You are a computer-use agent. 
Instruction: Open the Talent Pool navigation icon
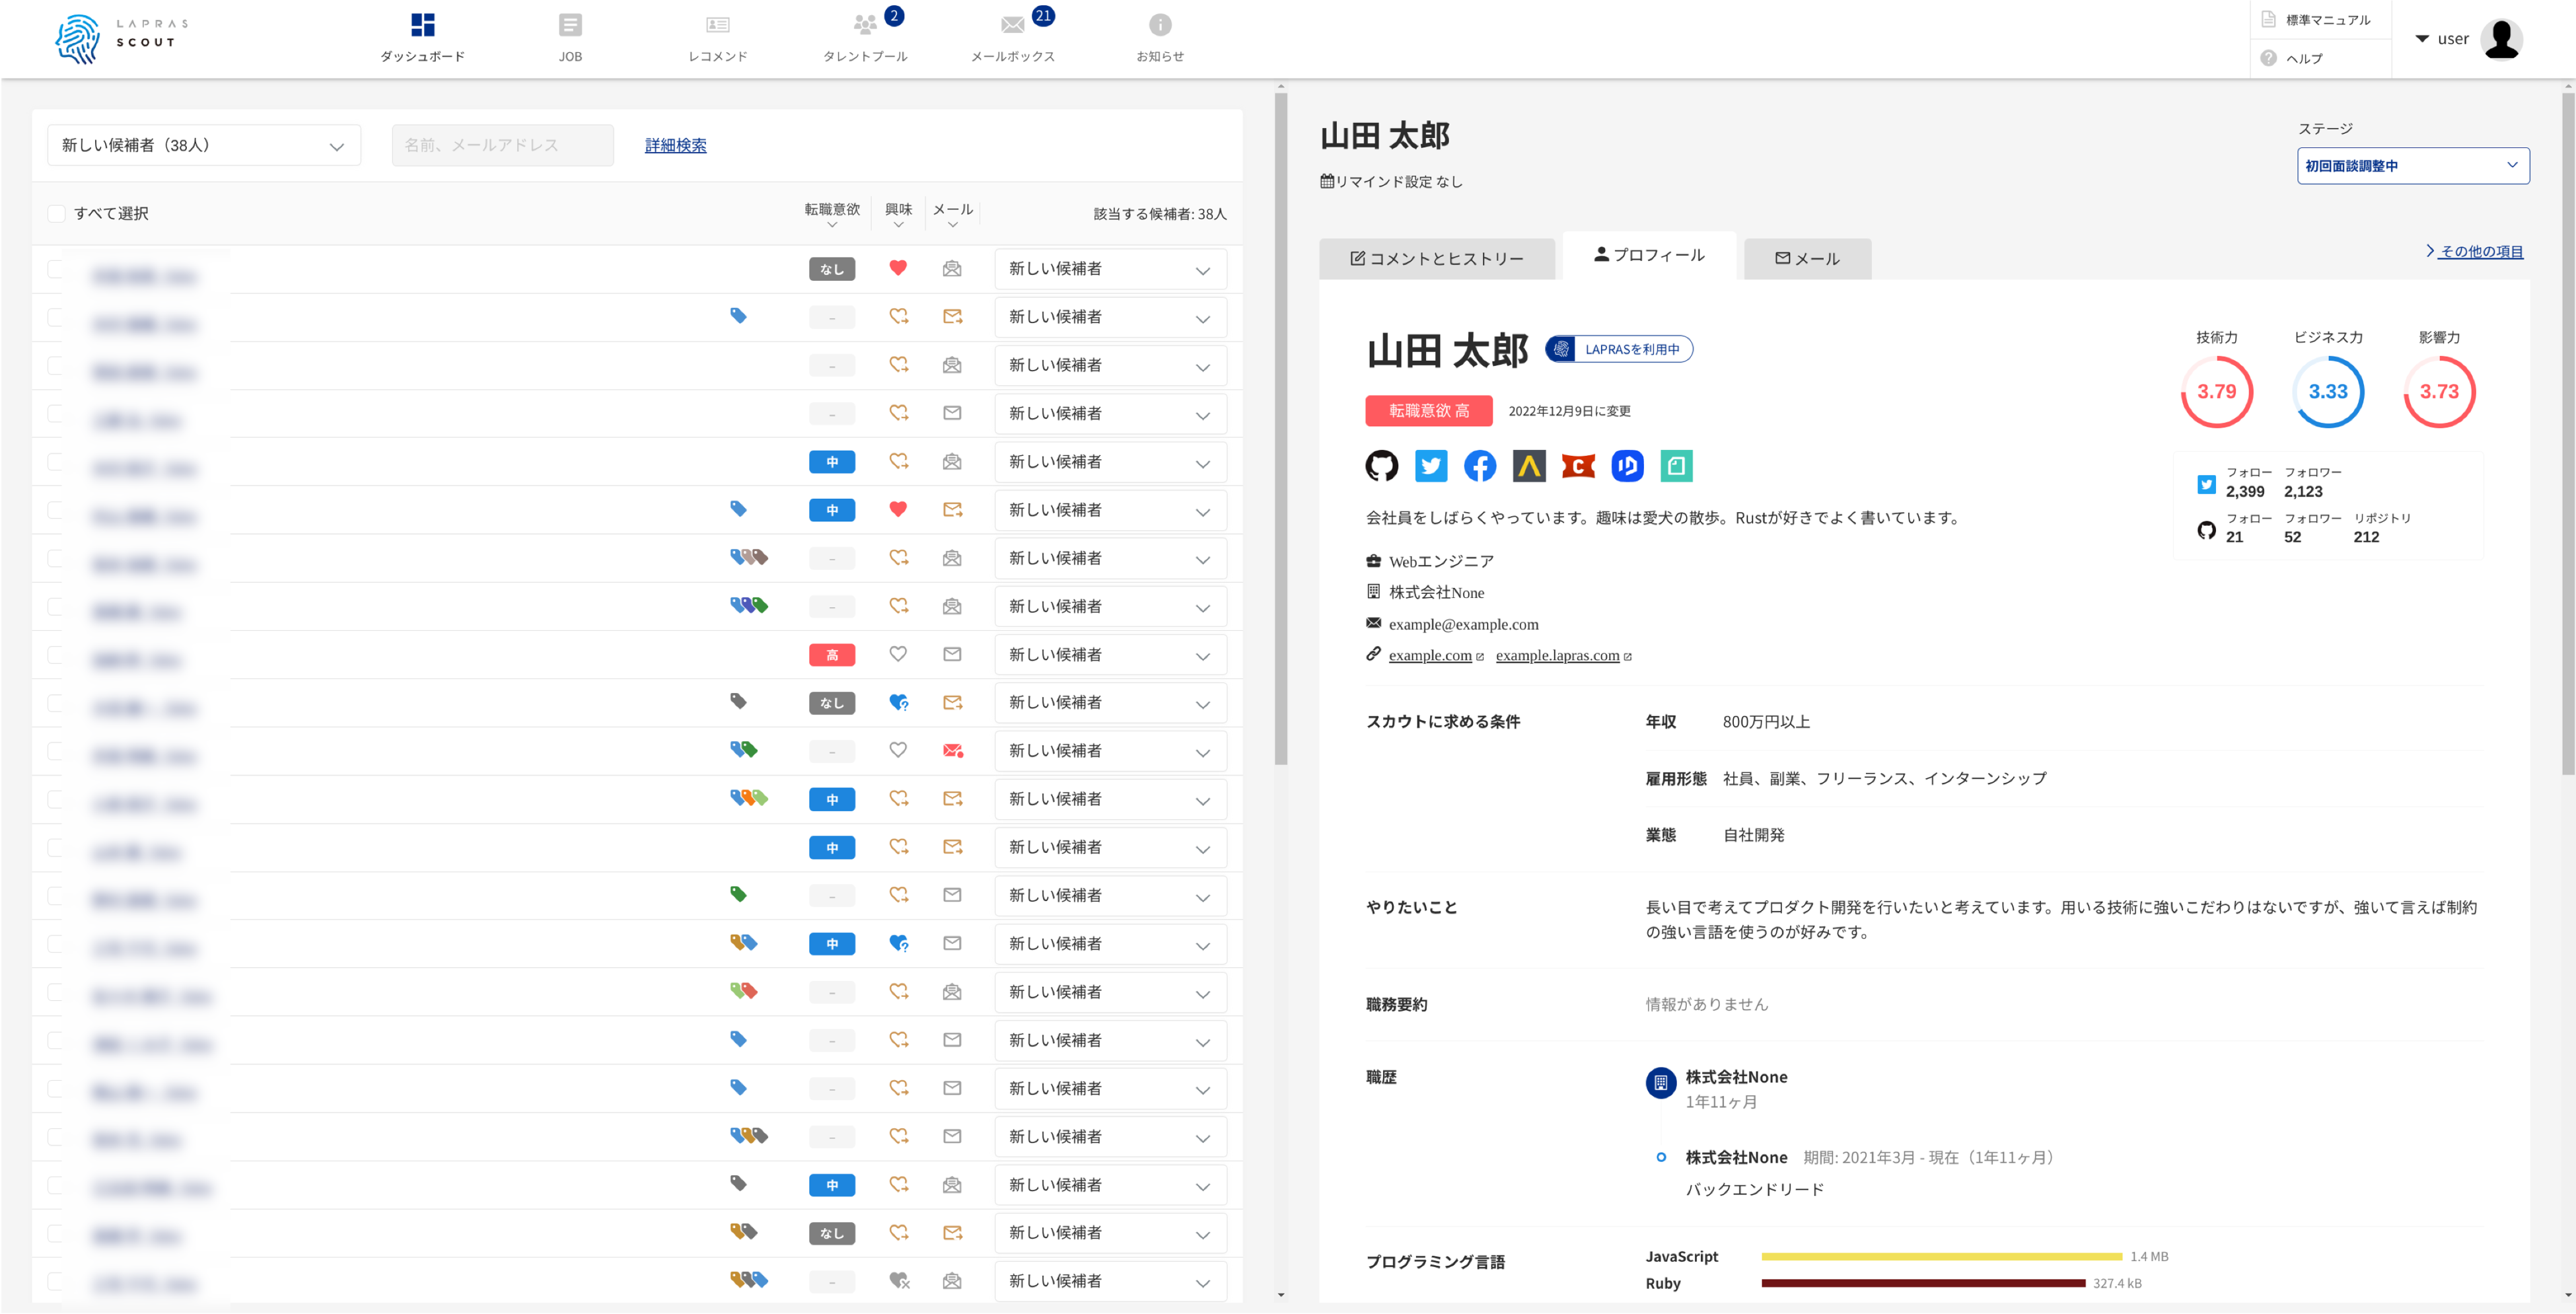click(865, 25)
